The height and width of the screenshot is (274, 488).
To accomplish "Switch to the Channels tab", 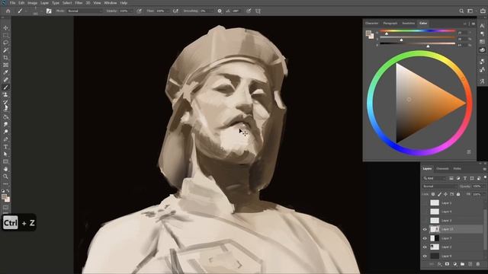I will [x=442, y=169].
